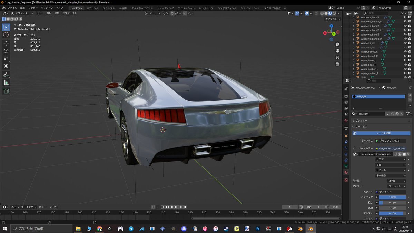Viewport: 414px width, 233px height.
Task: Pin the properties editor context
Action: (x=410, y=88)
